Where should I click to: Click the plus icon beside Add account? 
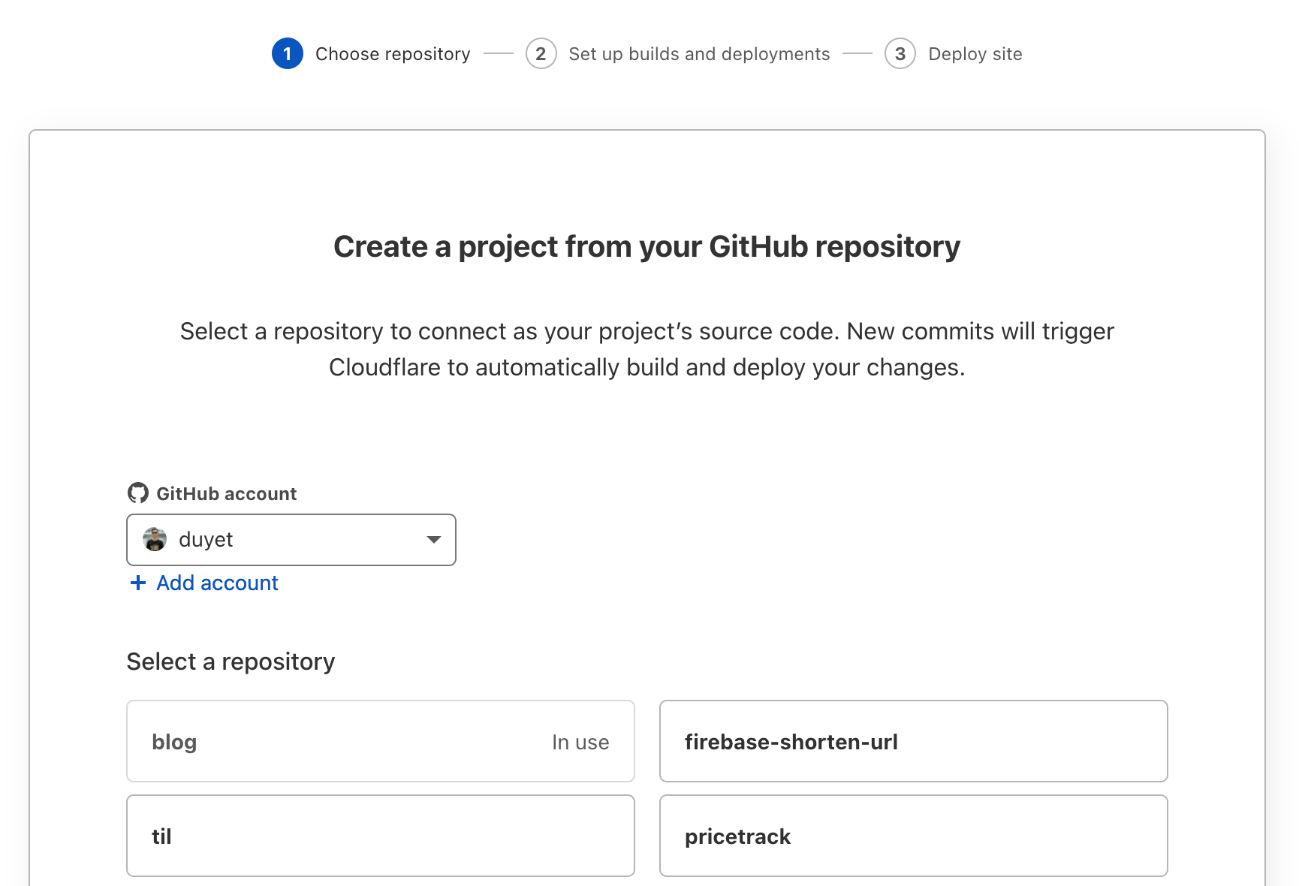pos(137,583)
